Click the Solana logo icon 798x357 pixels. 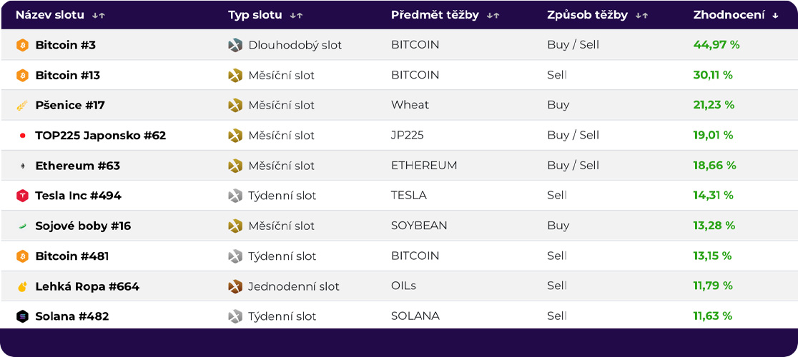click(22, 316)
